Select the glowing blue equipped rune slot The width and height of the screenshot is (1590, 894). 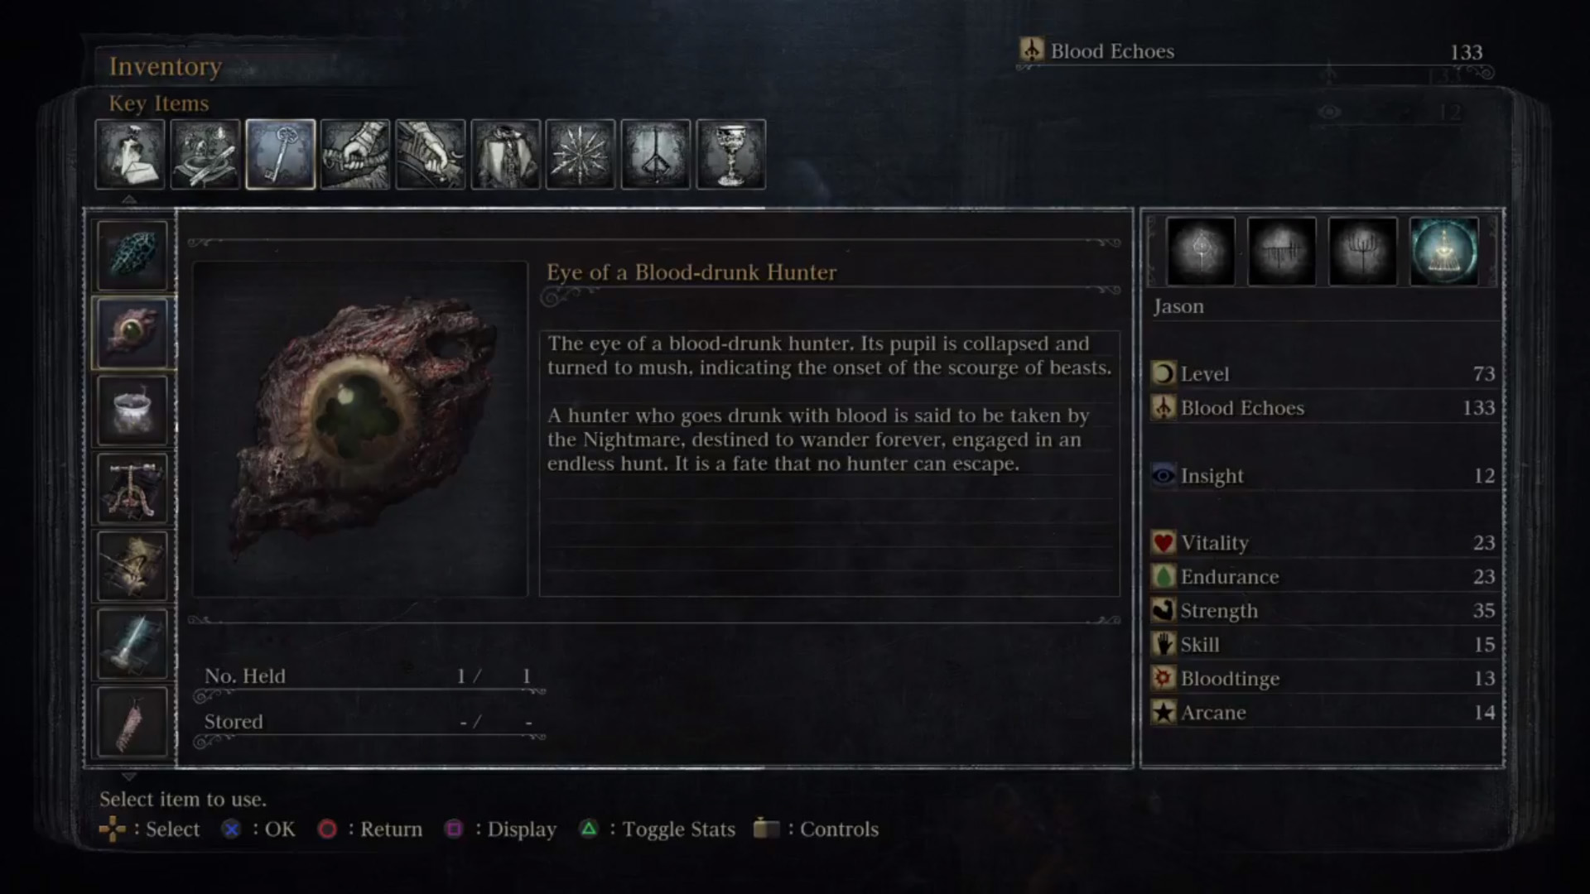pos(1443,251)
